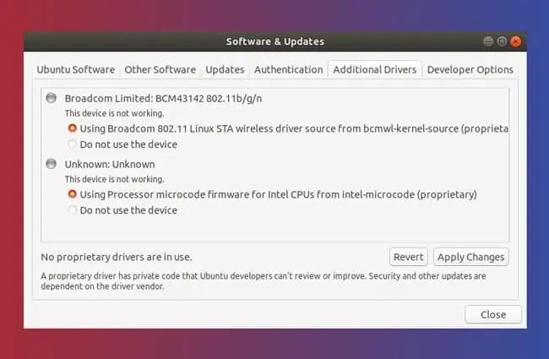Click the 'Unknown: Unknown' device heading

[x=110, y=164]
